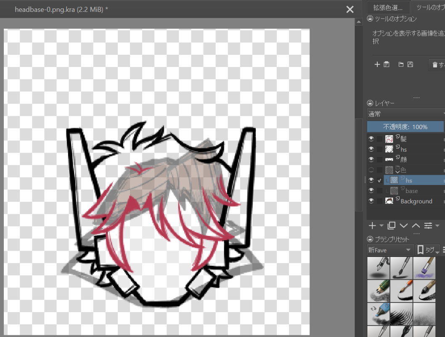Viewport: 445px width, 337px height.
Task: Click the 顔 layer thumbnail
Action: (389, 160)
